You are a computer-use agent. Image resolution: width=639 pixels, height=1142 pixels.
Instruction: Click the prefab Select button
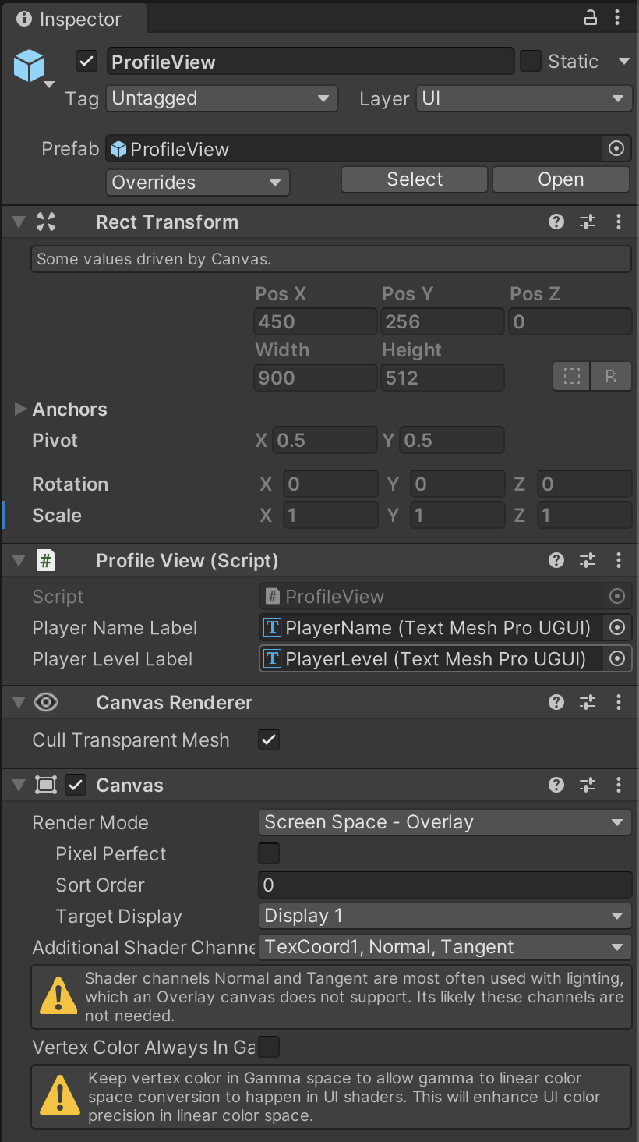click(415, 179)
